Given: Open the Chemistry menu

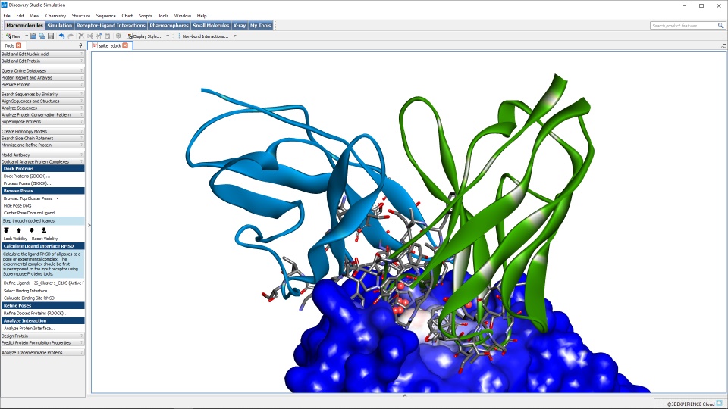Looking at the screenshot, I should pos(55,16).
